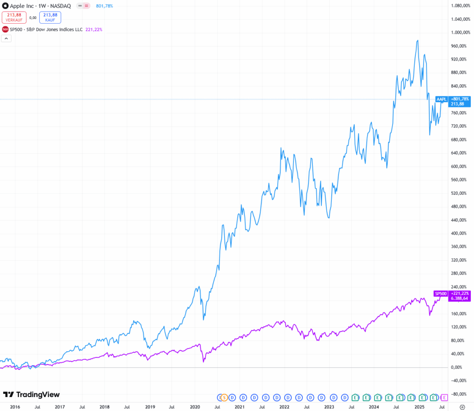Click the AAPL price tag on the axis
474x411 pixels.
441,99
